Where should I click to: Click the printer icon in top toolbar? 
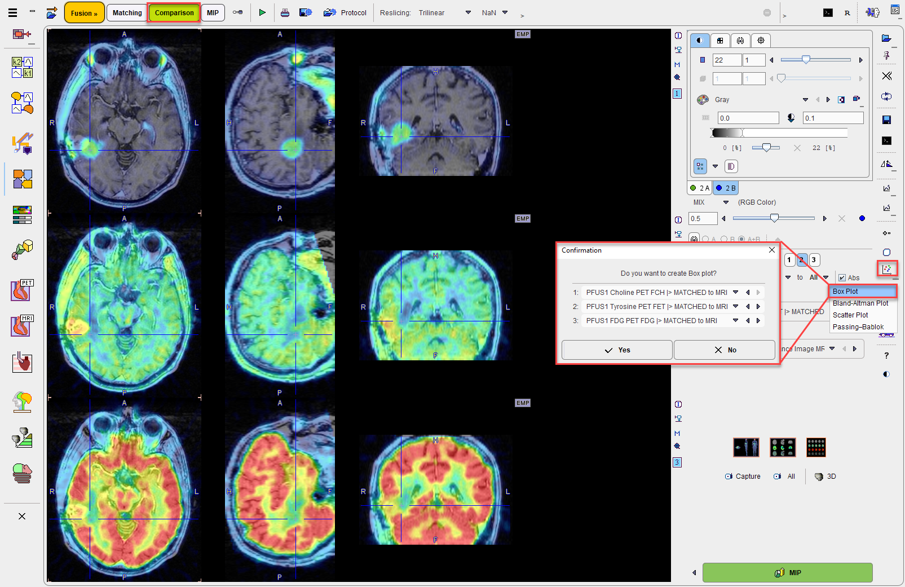pyautogui.click(x=285, y=12)
